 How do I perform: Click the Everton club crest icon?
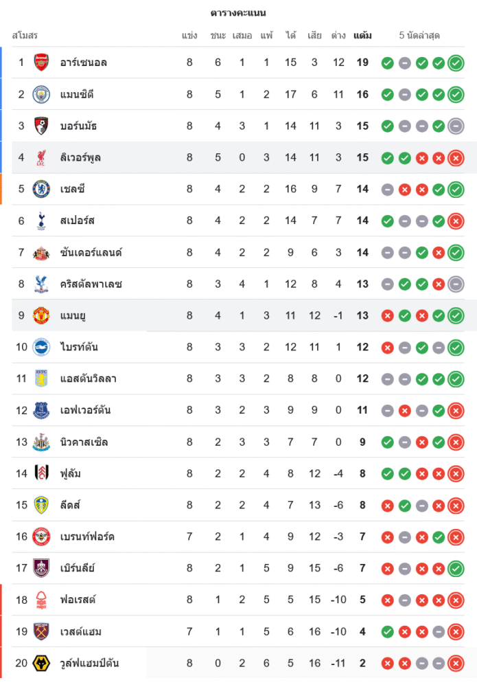(41, 410)
